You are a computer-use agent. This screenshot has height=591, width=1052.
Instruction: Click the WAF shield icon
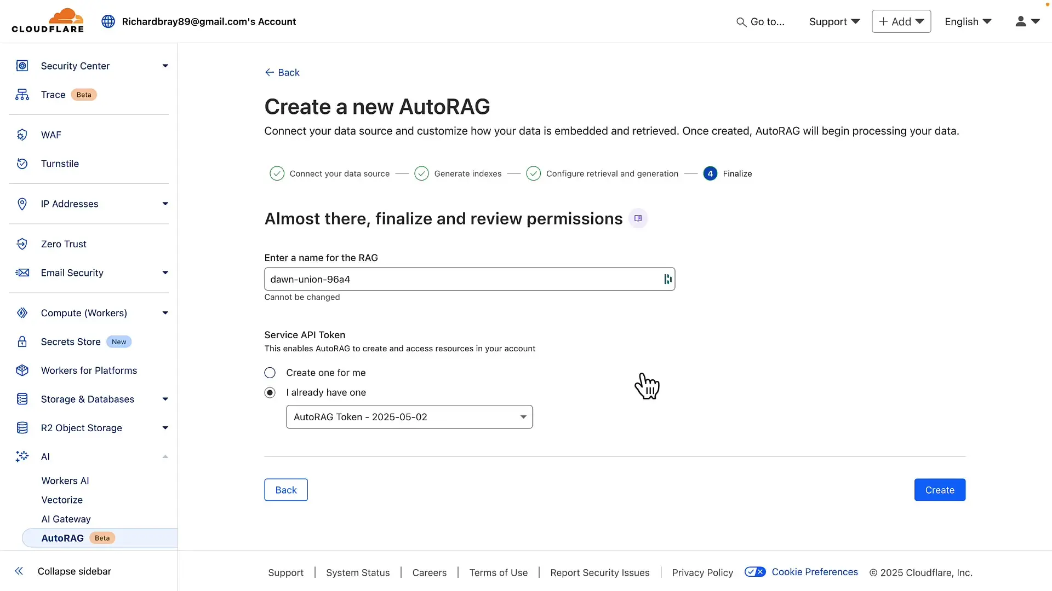tap(22, 135)
